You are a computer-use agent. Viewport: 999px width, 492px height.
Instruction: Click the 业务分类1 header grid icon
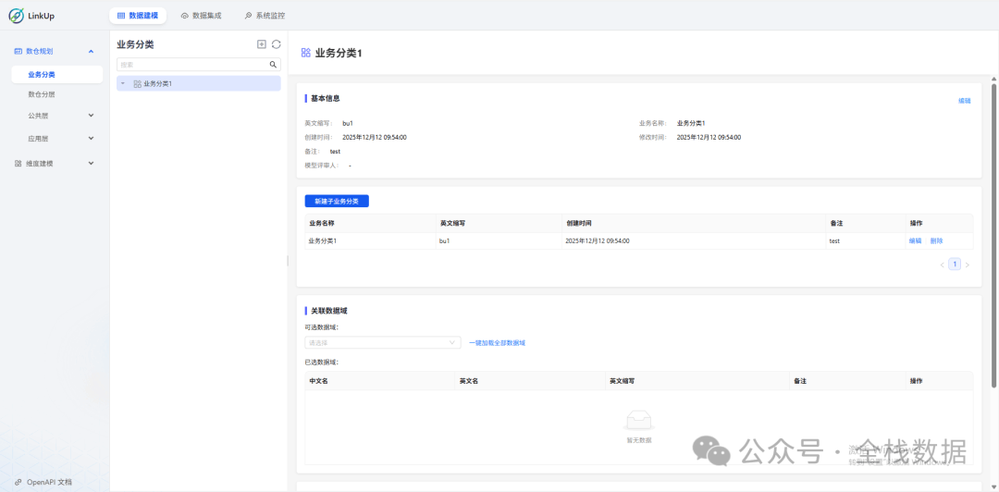click(306, 53)
